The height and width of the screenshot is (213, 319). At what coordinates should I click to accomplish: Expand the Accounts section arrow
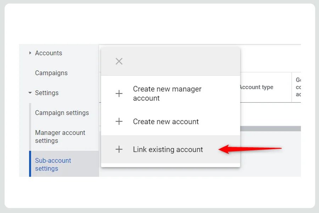pos(30,53)
